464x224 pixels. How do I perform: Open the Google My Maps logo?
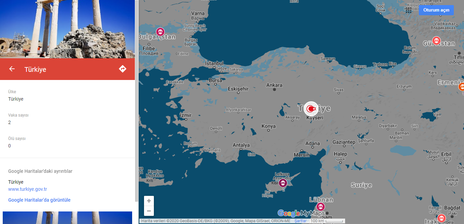pyautogui.click(x=301, y=213)
